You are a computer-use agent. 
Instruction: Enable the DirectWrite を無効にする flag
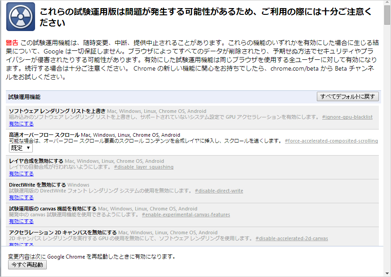pyautogui.click(x=21, y=197)
